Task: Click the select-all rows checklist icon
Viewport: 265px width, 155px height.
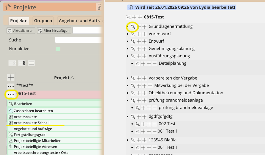Action: tap(12, 63)
